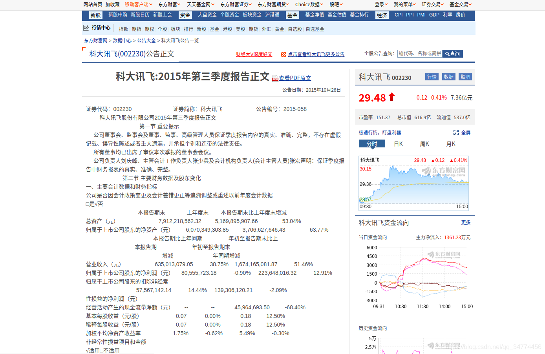
Task: Click 自选基金 in the 行情中心 bar
Action: coord(315,29)
